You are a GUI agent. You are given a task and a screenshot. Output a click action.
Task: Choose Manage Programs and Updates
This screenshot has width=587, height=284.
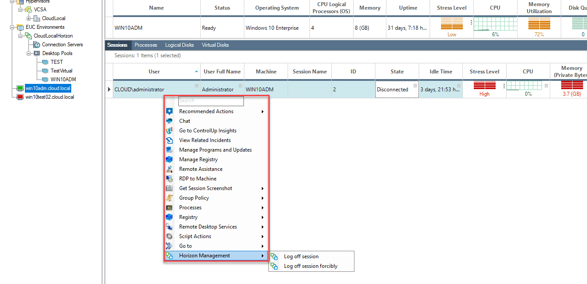pos(215,150)
